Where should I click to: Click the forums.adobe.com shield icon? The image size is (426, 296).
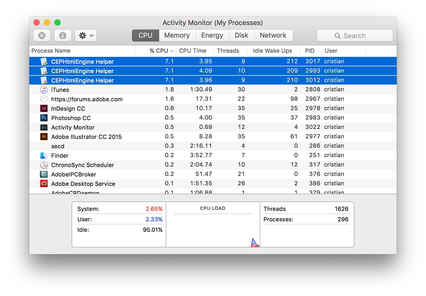(44, 99)
